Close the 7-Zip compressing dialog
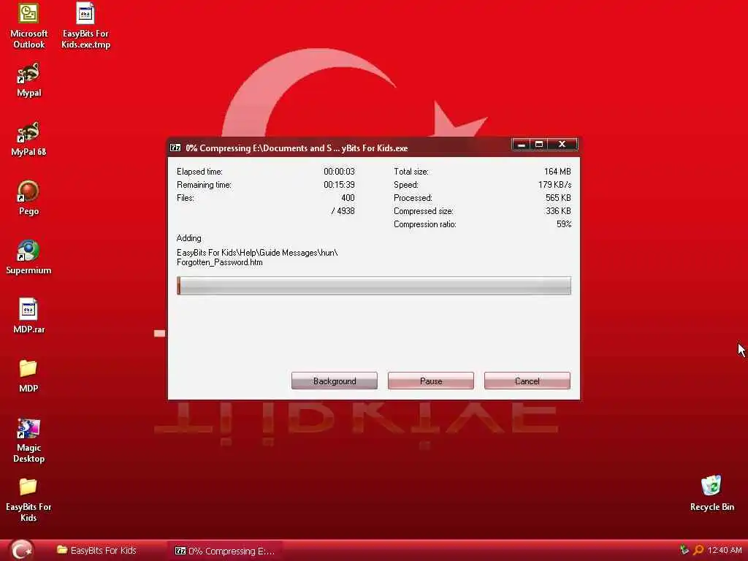 [x=562, y=144]
